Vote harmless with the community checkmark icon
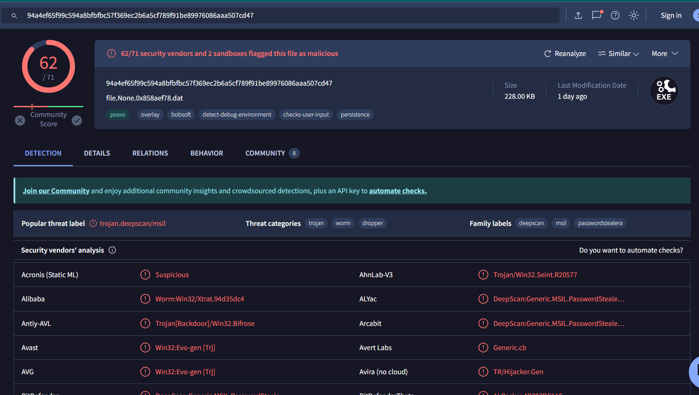Screen dimensions: 699x395 (x=77, y=121)
